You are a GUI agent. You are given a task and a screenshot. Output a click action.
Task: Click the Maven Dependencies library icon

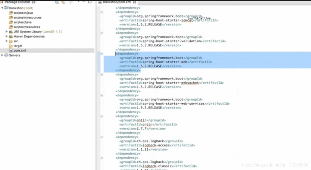(11, 36)
